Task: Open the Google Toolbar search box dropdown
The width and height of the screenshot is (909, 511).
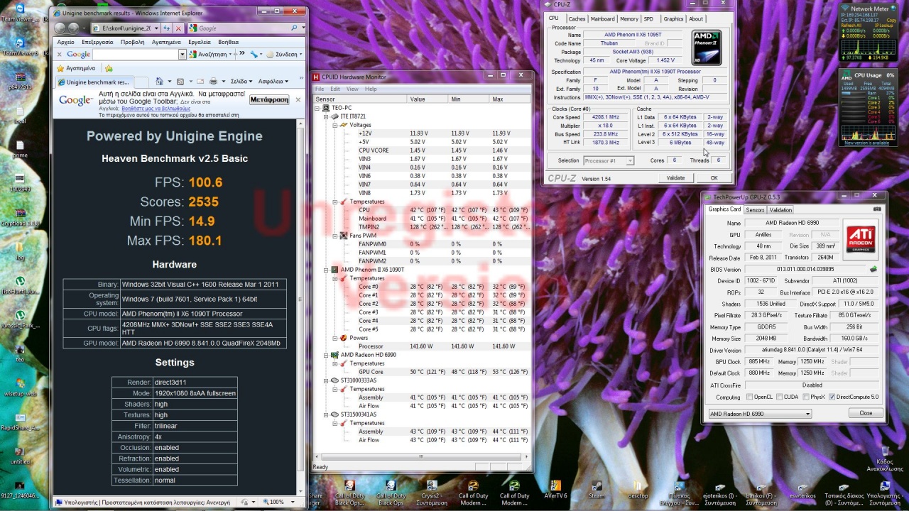Action: (x=182, y=55)
